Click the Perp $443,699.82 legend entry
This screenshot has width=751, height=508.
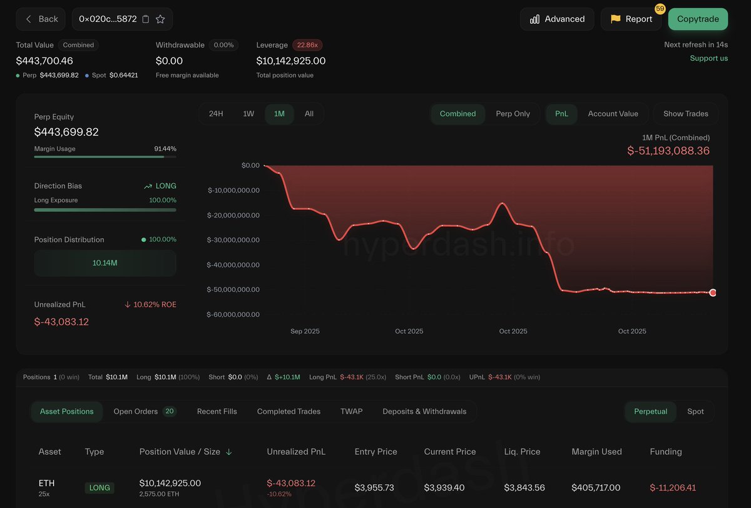click(48, 75)
